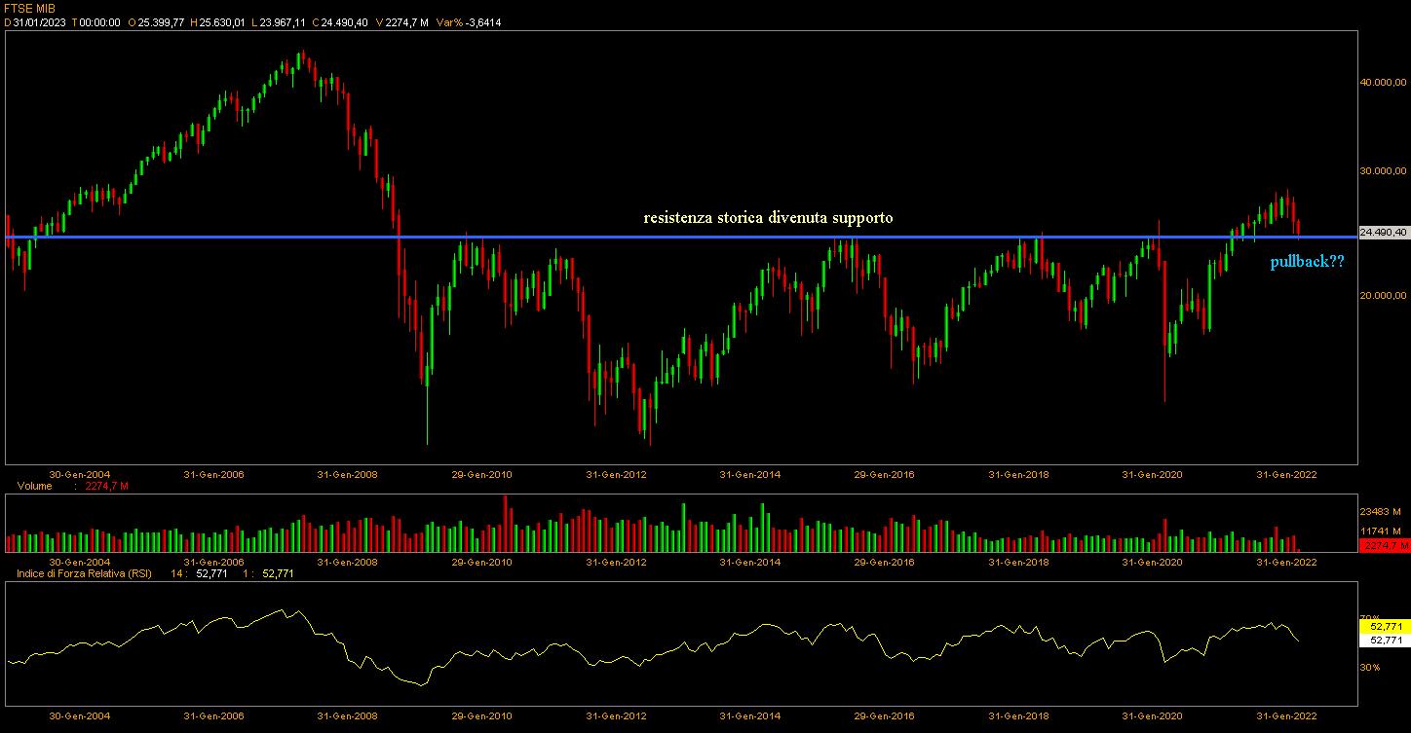Click the 20.000,00 price axis label

(1383, 296)
